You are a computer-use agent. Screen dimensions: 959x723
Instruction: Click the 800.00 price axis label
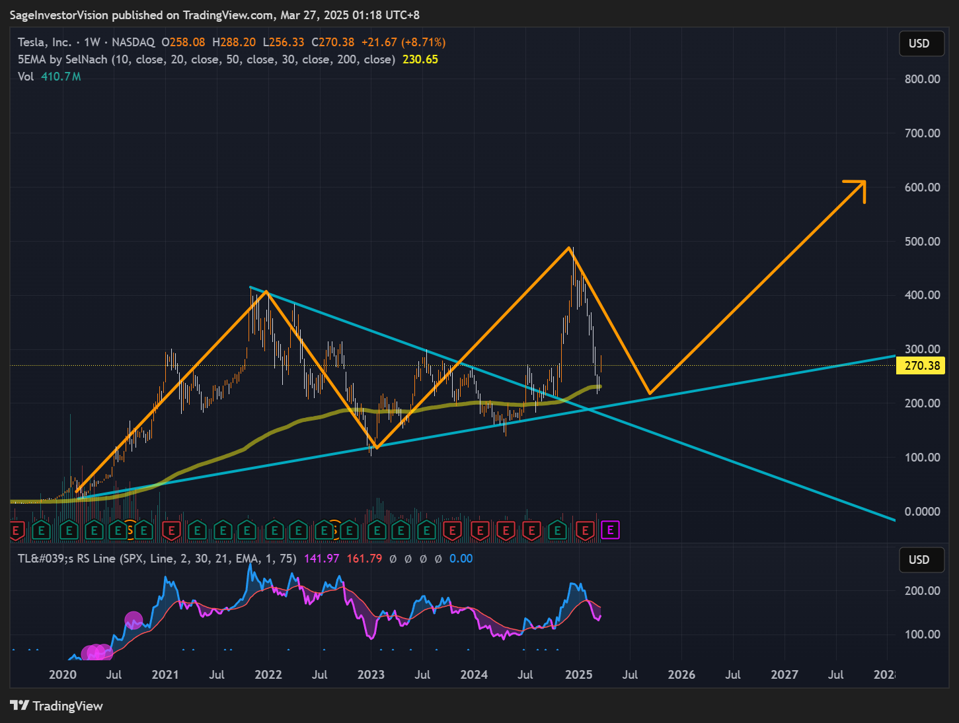coord(923,79)
